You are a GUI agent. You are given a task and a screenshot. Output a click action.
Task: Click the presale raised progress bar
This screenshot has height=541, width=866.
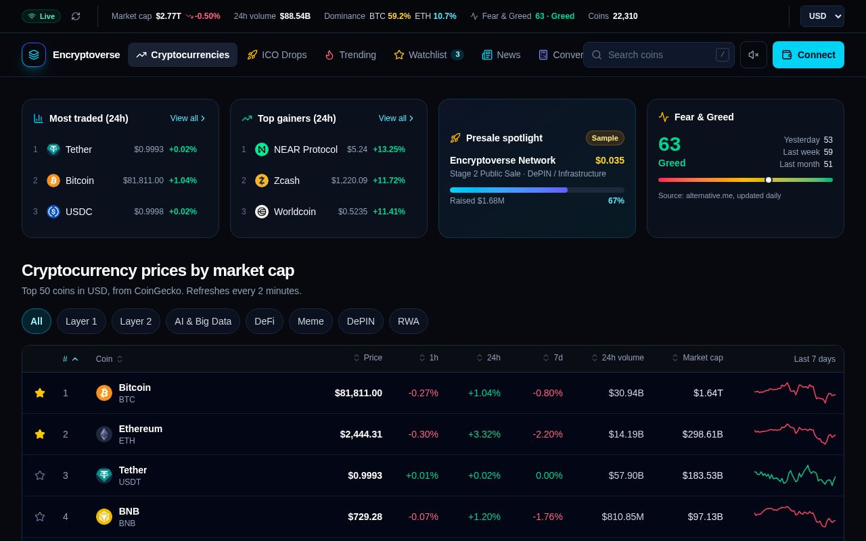click(x=537, y=190)
